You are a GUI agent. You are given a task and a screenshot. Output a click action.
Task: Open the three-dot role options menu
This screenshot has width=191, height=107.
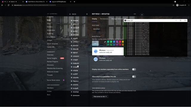pos(135,14)
